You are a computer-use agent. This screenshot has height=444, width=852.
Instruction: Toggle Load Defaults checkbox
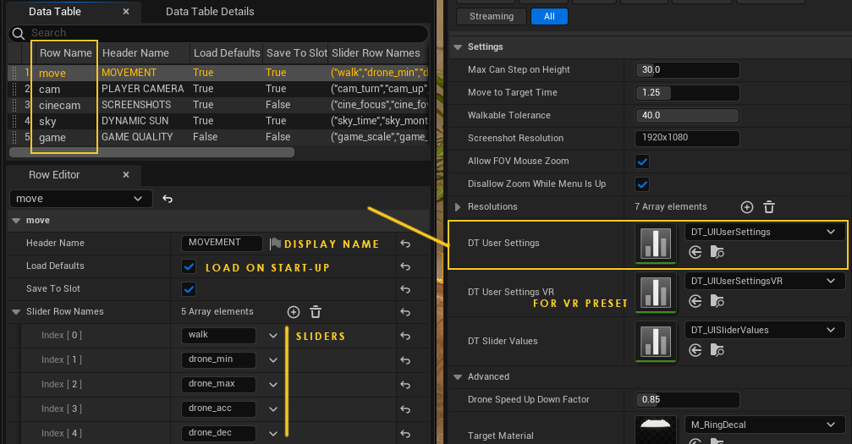click(189, 266)
